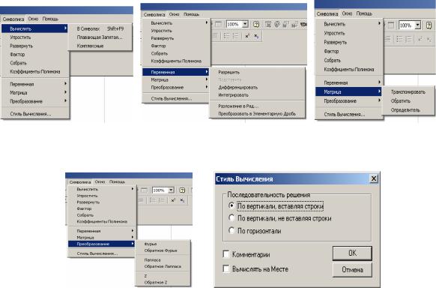
Task: Click subscript icon in Матрица submenu window
Action: tap(429, 39)
